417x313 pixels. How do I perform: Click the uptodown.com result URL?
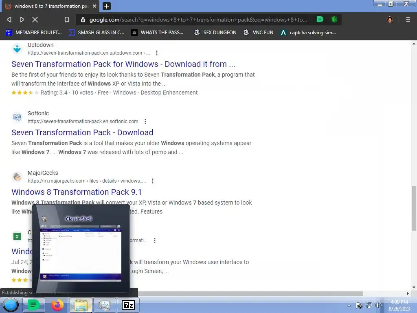88,53
